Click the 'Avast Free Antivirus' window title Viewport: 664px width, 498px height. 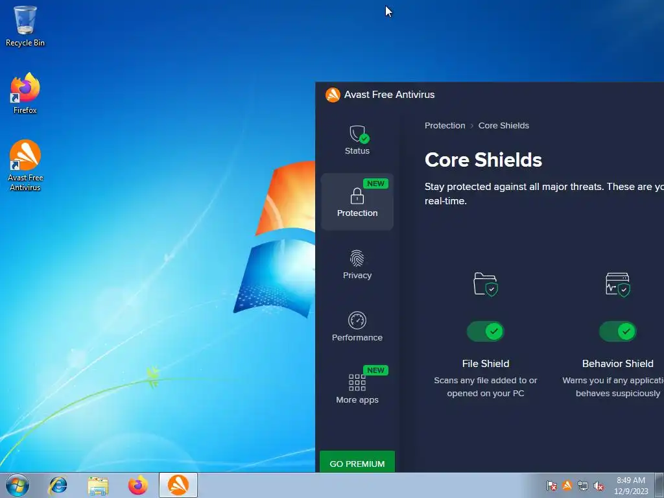tap(389, 95)
